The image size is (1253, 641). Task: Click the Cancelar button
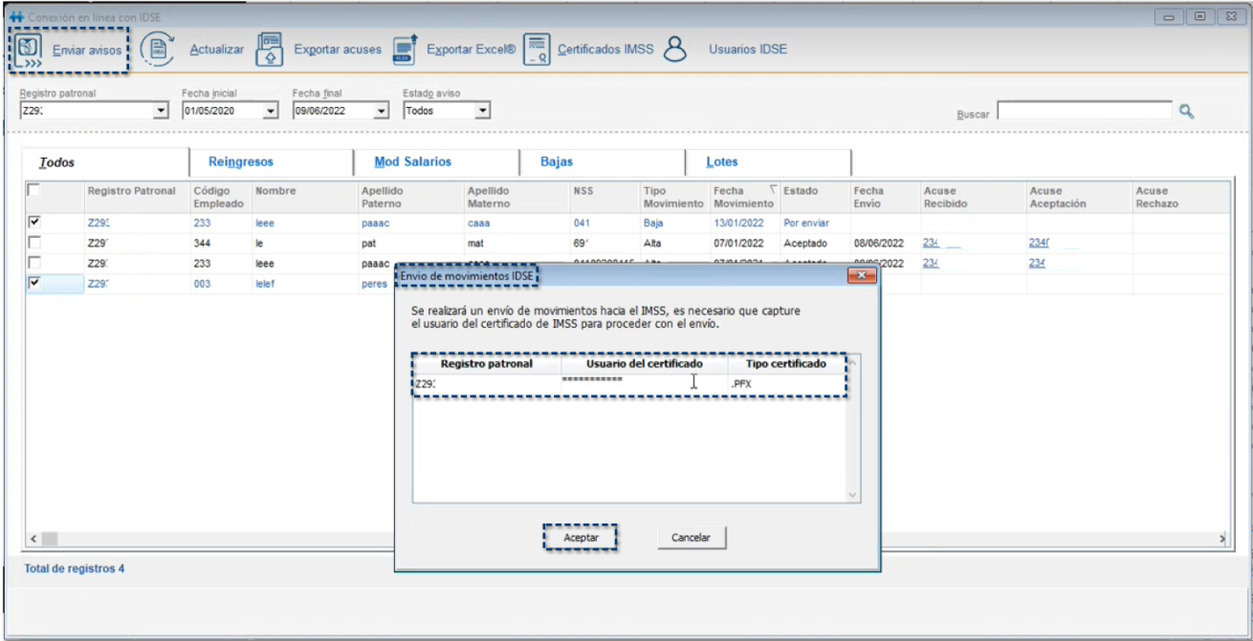pos(691,538)
